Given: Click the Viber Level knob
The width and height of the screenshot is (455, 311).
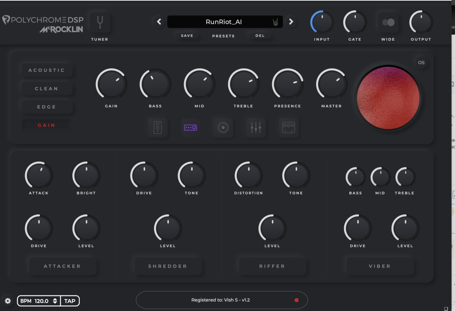Looking at the screenshot, I should (x=406, y=228).
